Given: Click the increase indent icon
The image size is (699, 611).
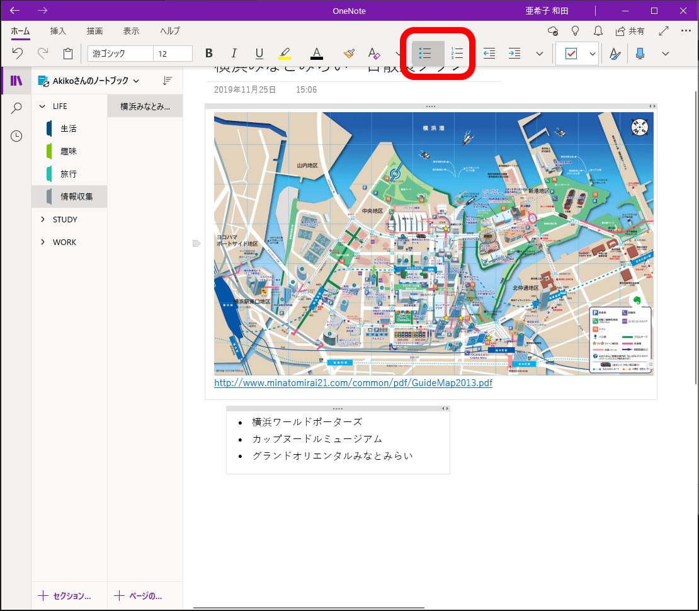Looking at the screenshot, I should 514,54.
